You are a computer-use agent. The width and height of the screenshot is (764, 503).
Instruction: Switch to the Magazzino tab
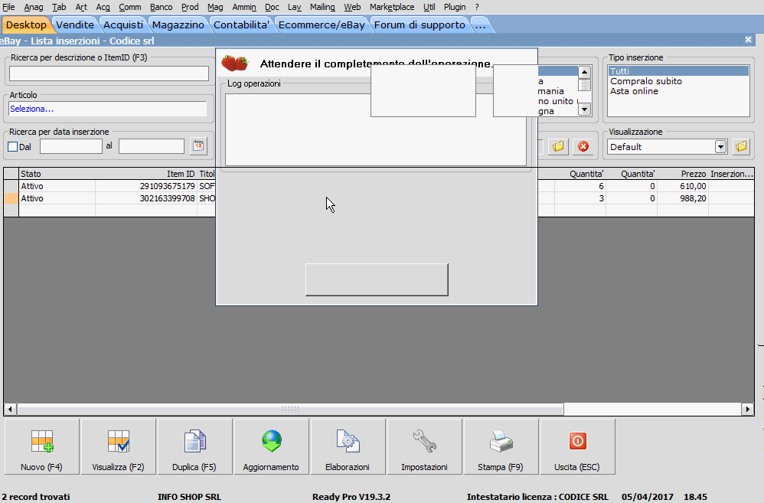[x=178, y=24]
